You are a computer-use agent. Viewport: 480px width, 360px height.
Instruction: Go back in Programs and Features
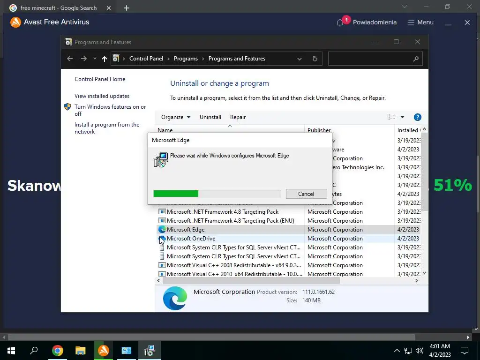(x=70, y=59)
